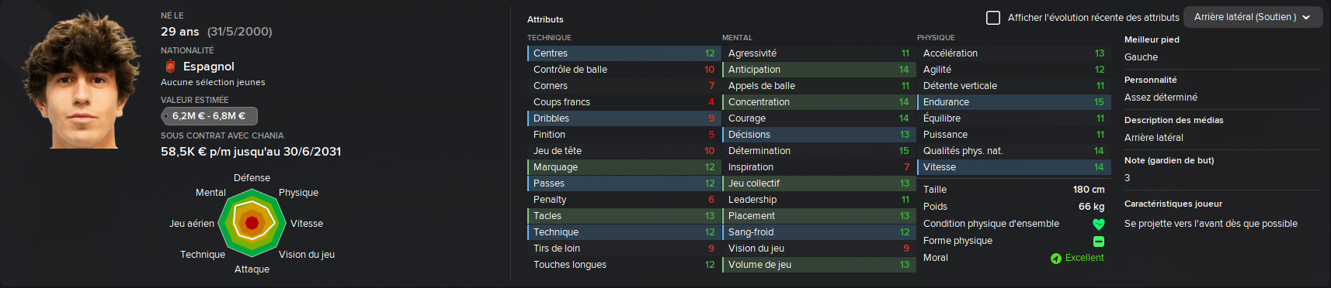Click the PHYSIQUE column header
The width and height of the screenshot is (1331, 288).
coord(936,38)
